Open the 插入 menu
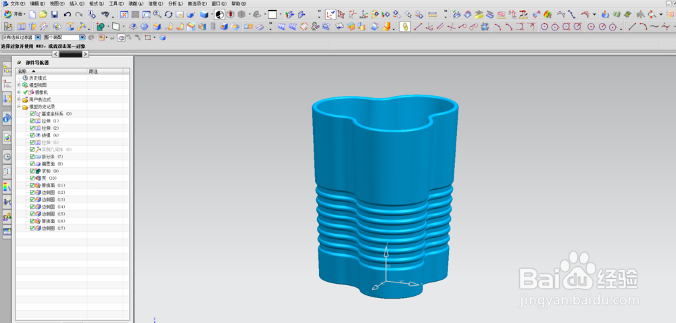Viewport: 676px width, 323px height. coord(77,3)
